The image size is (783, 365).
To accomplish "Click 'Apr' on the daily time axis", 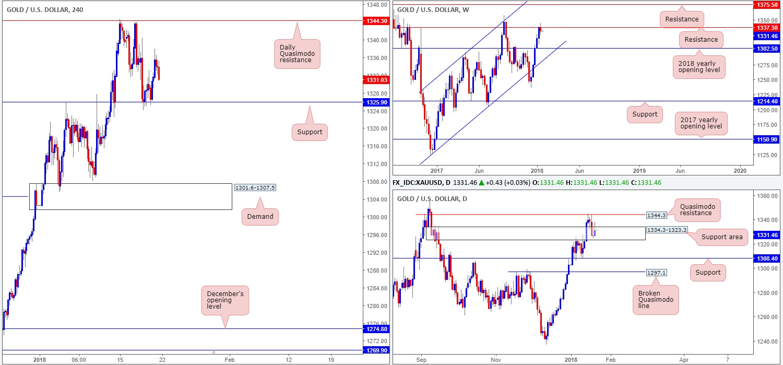I will pos(684,360).
